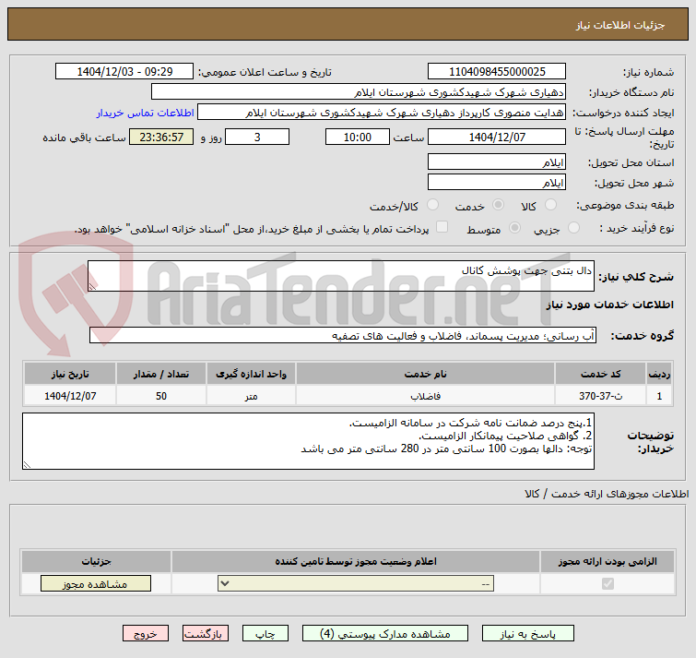696x658 pixels.
Task: Select the خدمت radio button
Action: pos(498,205)
